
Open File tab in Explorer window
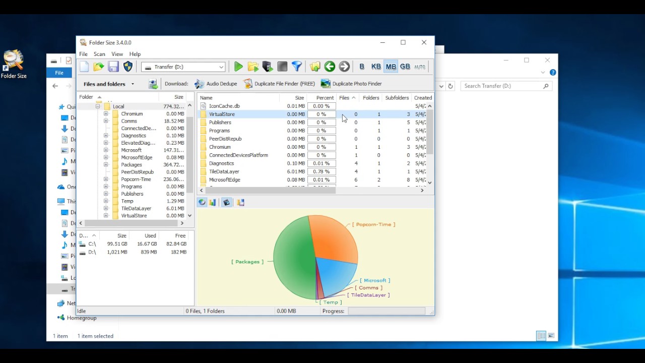pyautogui.click(x=59, y=73)
